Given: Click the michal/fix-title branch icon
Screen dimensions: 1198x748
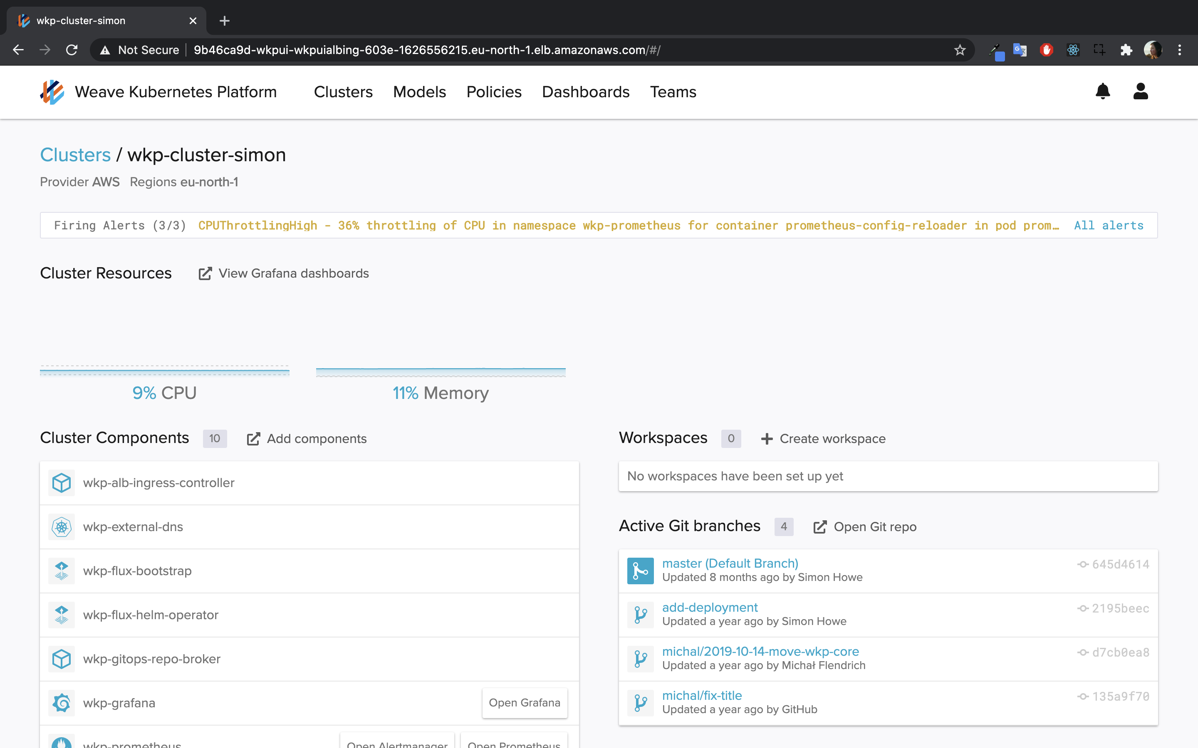Looking at the screenshot, I should click(x=641, y=703).
